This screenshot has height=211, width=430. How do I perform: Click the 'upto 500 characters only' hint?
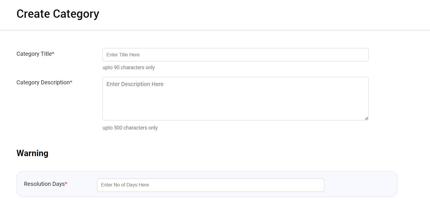(x=130, y=128)
